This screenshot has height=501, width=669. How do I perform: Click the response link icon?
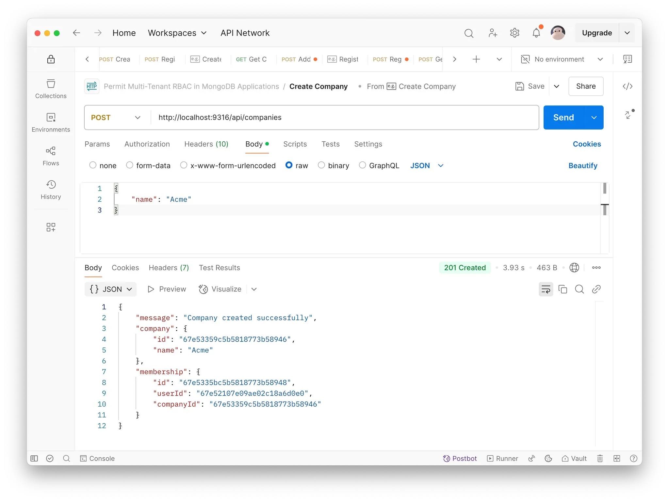click(596, 289)
